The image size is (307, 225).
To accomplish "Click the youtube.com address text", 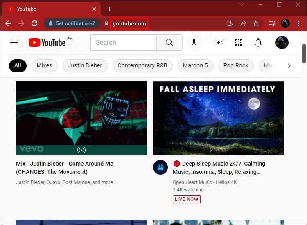I will (129, 23).
